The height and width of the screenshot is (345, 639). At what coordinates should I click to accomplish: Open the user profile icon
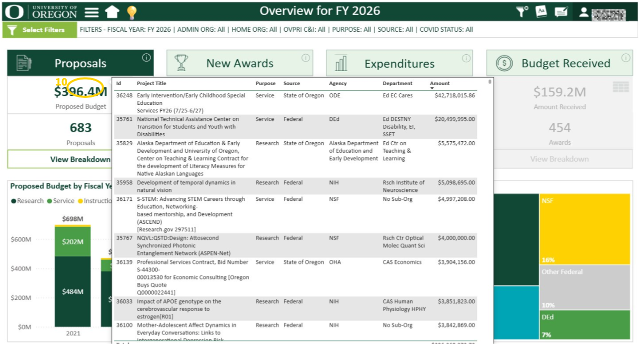tap(584, 12)
